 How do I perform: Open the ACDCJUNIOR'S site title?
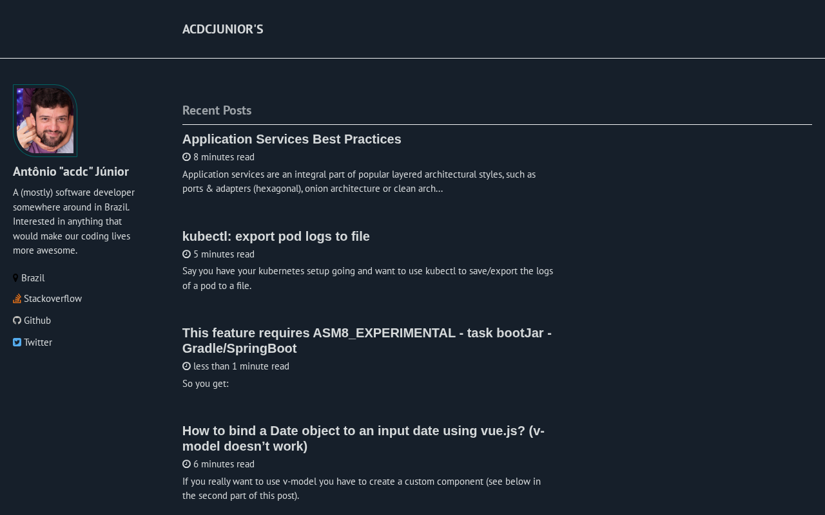tap(222, 29)
